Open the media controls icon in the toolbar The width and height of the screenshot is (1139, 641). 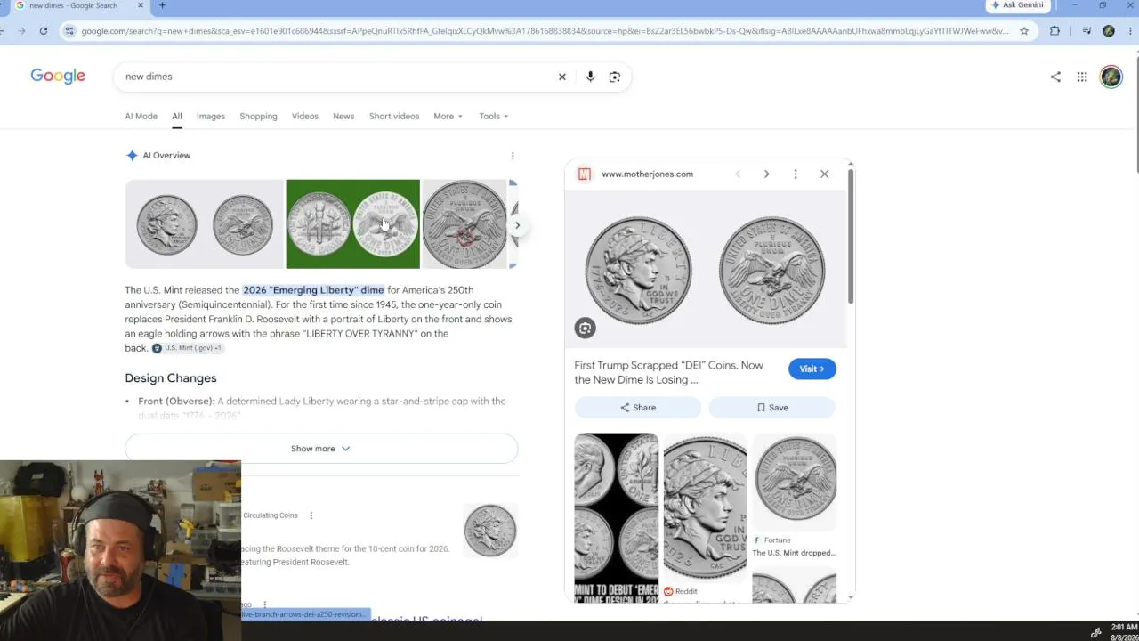[1086, 30]
